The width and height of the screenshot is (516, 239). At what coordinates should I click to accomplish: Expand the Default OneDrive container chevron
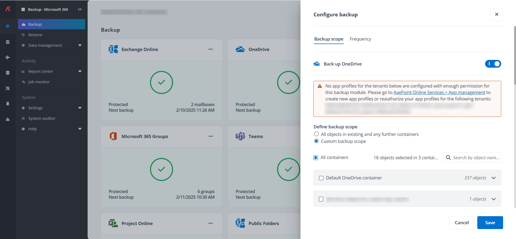tap(494, 178)
